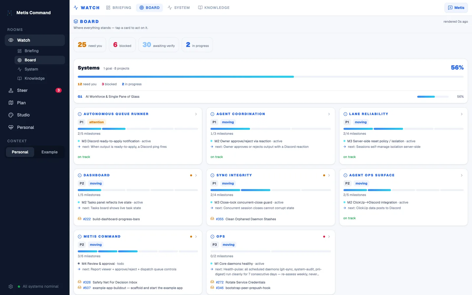Click the System pulse icon in sidebar

tap(20, 69)
